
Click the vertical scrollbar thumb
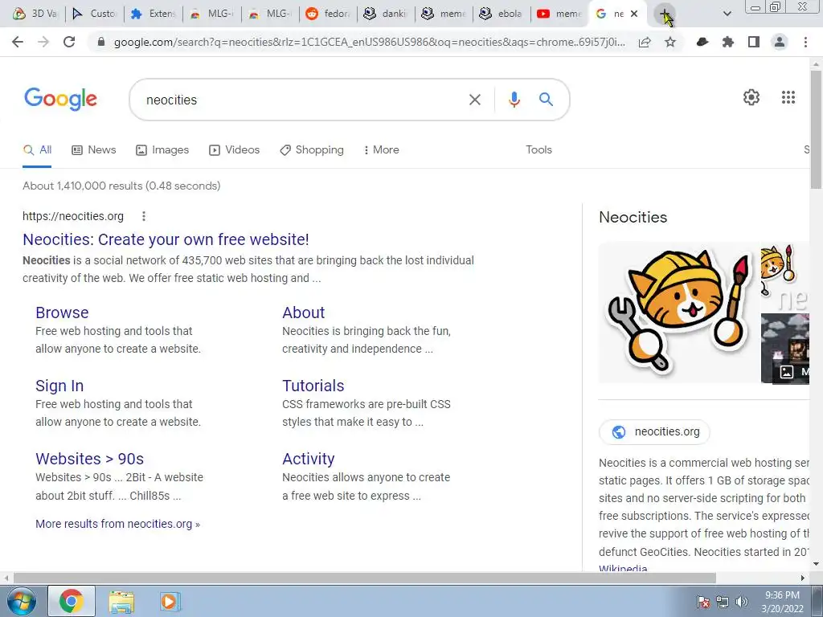click(817, 129)
